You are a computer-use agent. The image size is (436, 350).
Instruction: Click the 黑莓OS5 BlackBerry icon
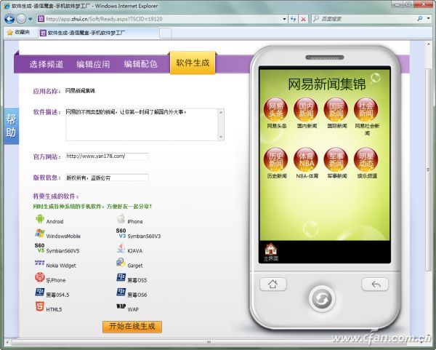tap(121, 277)
